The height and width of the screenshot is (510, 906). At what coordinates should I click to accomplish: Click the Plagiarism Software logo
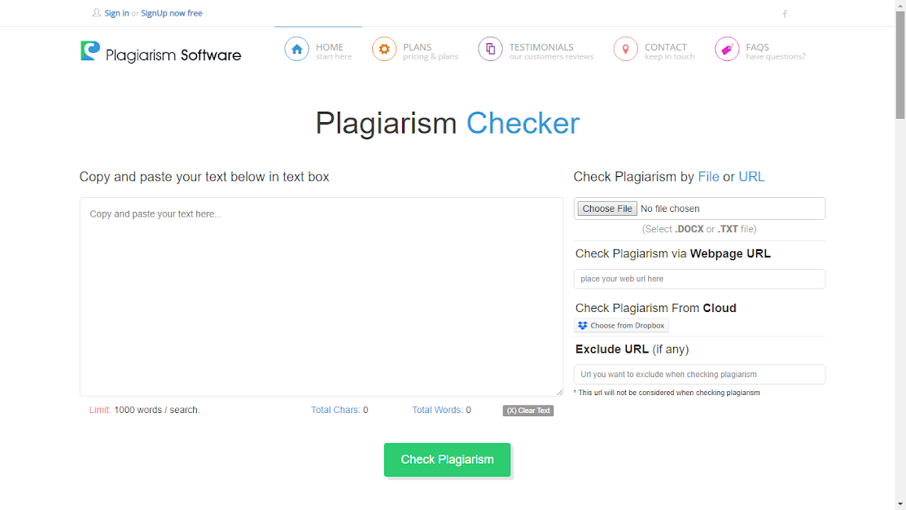click(x=160, y=52)
